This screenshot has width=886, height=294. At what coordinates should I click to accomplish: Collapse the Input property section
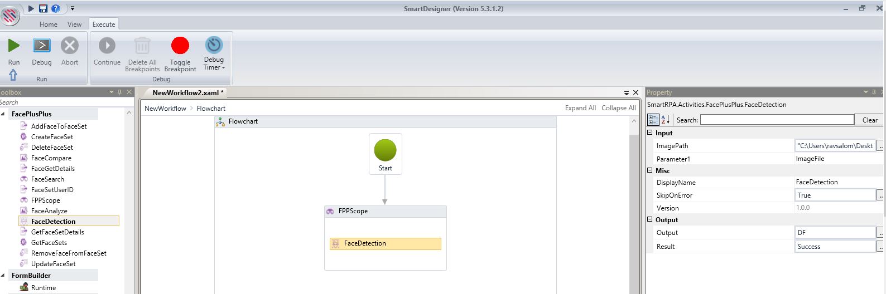click(x=650, y=133)
